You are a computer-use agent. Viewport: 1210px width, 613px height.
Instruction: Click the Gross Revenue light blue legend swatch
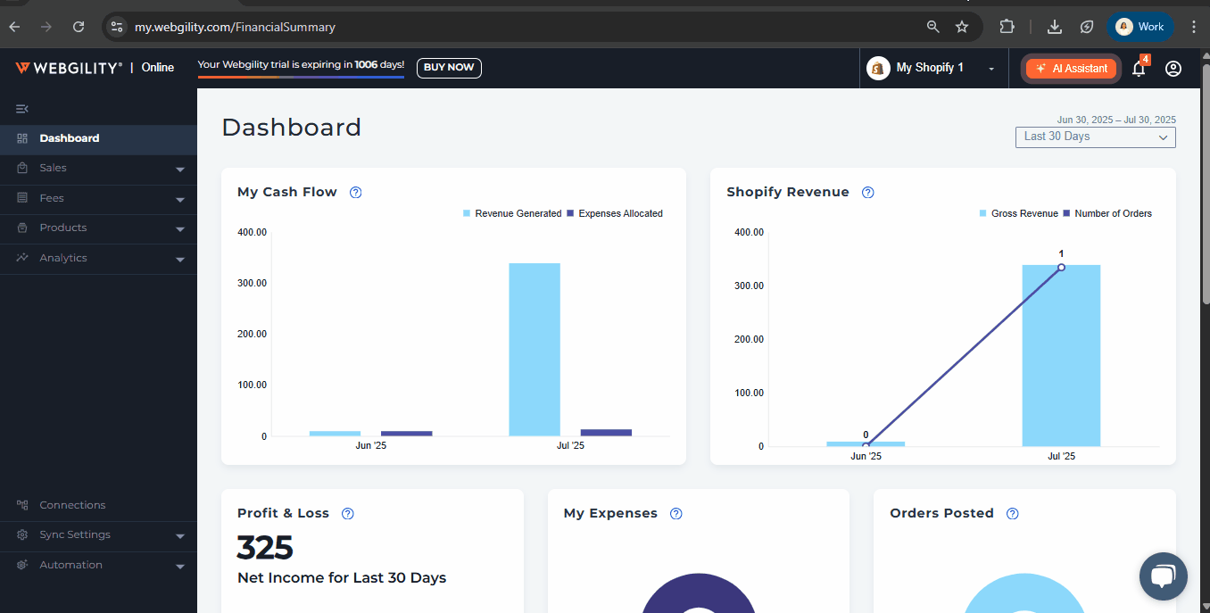pyautogui.click(x=983, y=214)
